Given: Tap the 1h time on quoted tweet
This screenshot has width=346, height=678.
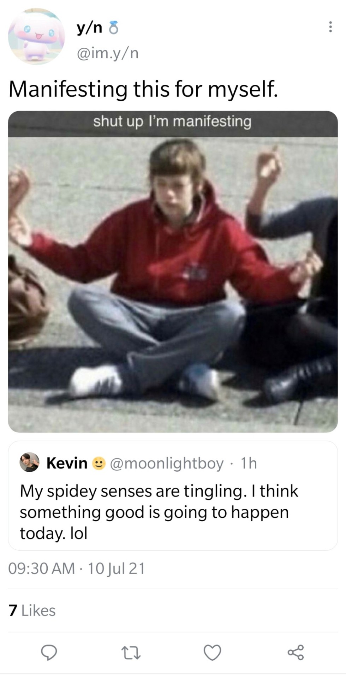Looking at the screenshot, I should (x=249, y=463).
